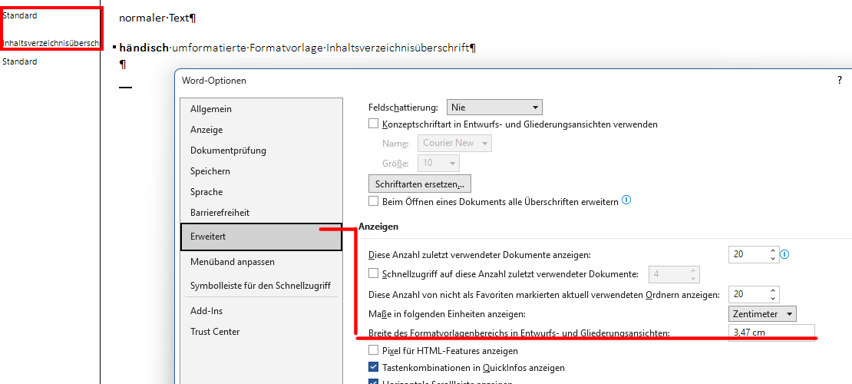Uncheck Tastenkombinationen in QuickInfos anzeigen
The height and width of the screenshot is (384, 852).
tap(374, 367)
